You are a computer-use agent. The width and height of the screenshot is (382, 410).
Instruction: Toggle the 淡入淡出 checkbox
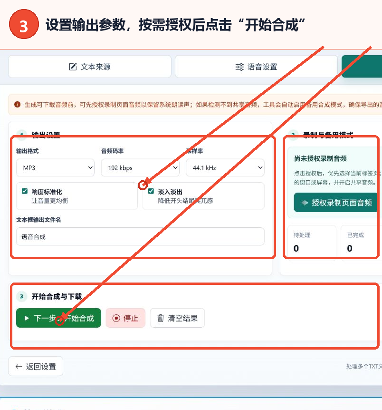[x=151, y=191]
